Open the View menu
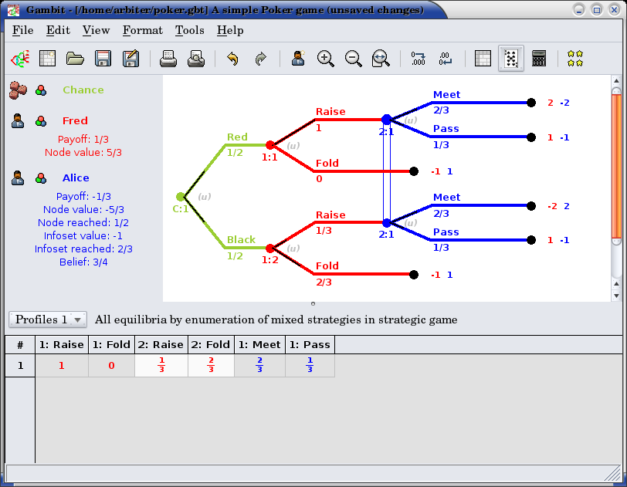 (x=96, y=30)
